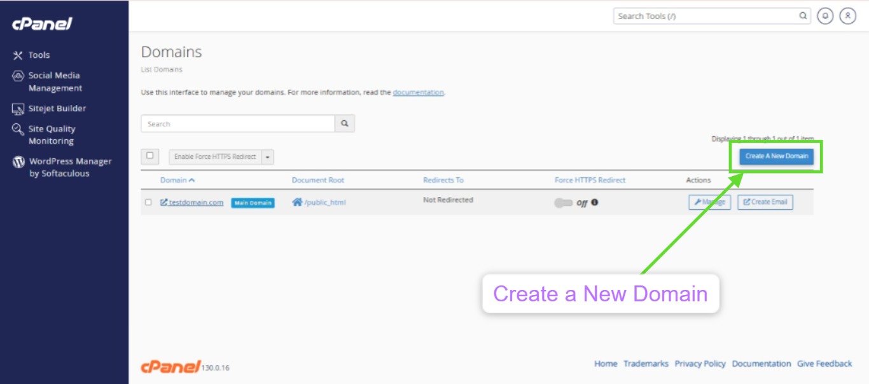869x384 pixels.
Task: Select the testdomain.com row checkbox
Action: pos(148,202)
